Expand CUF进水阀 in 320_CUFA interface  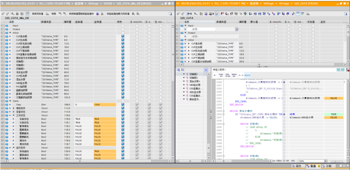189,44
